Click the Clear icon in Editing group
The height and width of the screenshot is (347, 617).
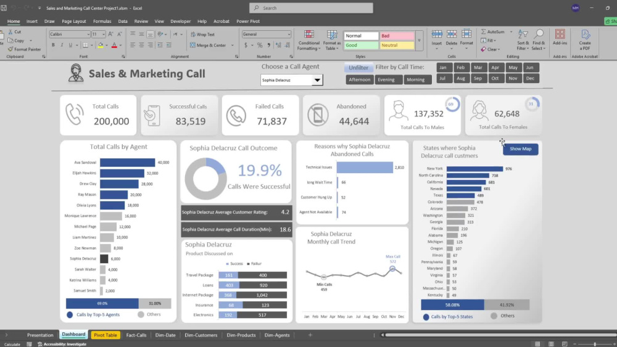pyautogui.click(x=484, y=49)
